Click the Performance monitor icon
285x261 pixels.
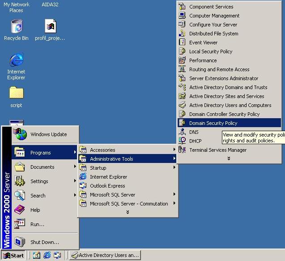(x=182, y=60)
